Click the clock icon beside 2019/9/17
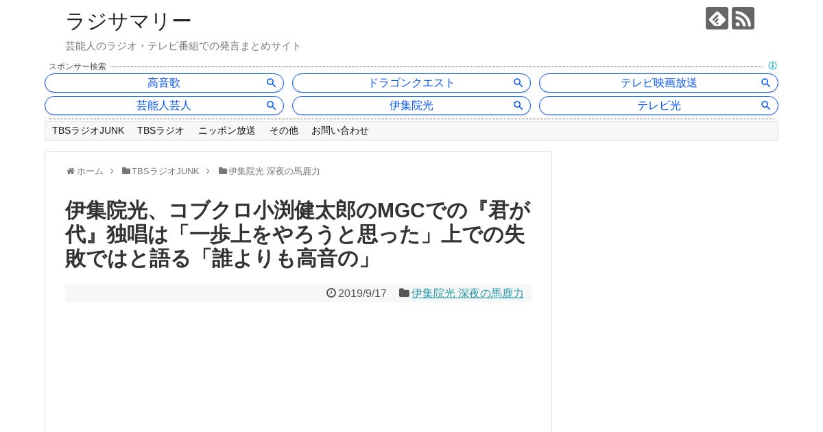823x432 pixels. 331,293
